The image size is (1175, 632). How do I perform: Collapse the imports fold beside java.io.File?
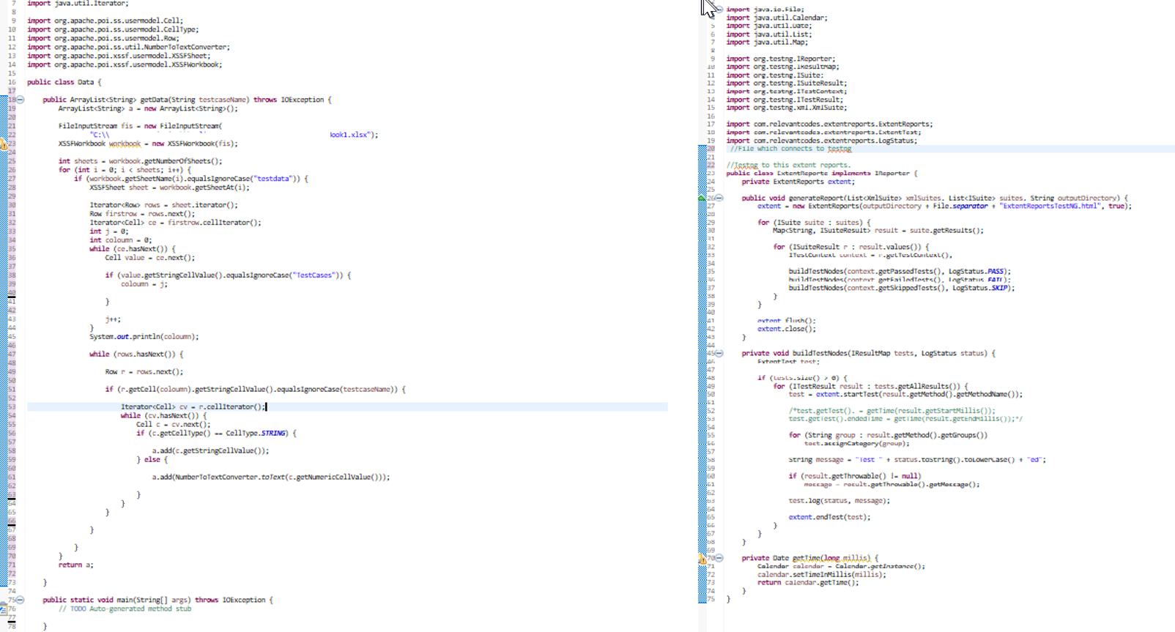point(719,10)
